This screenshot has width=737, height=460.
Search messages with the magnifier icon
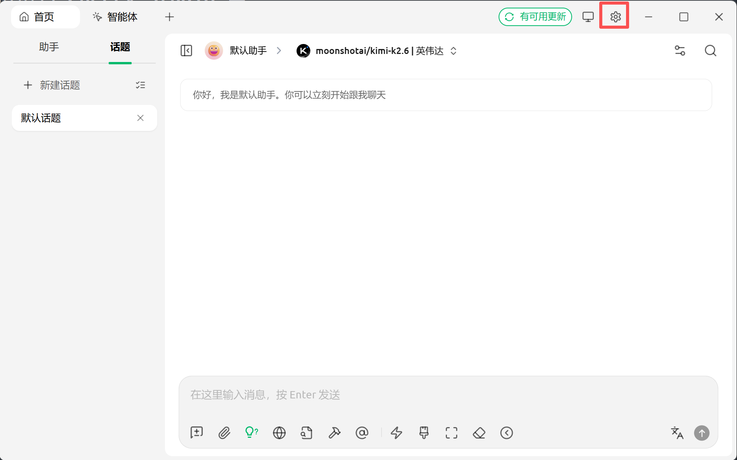tap(711, 51)
